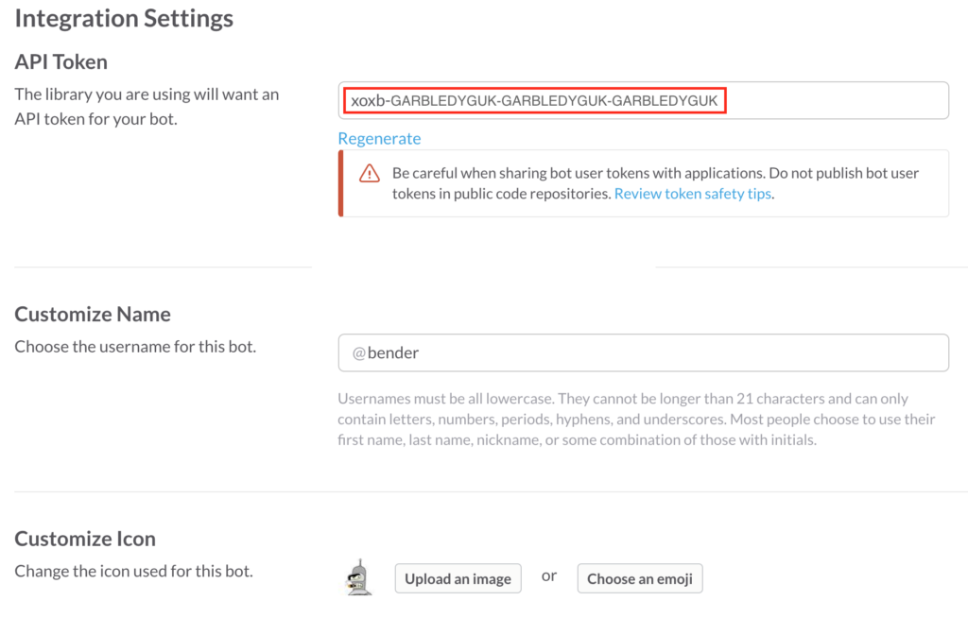The width and height of the screenshot is (968, 618).
Task: Click the Customize Name section heading
Action: click(93, 315)
